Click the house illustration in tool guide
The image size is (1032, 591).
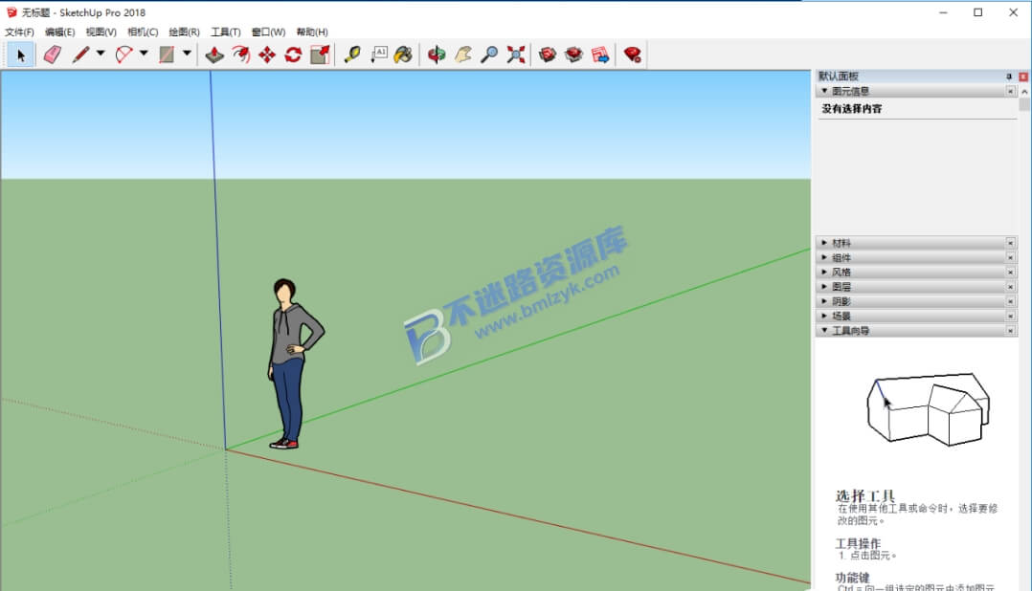928,409
